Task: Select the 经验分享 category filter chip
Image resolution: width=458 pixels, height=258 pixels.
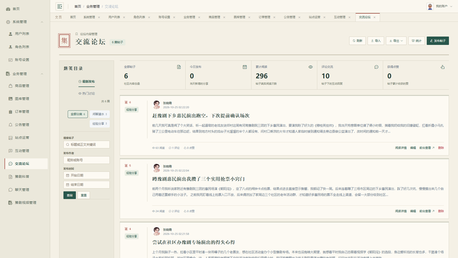Action: 100,124
